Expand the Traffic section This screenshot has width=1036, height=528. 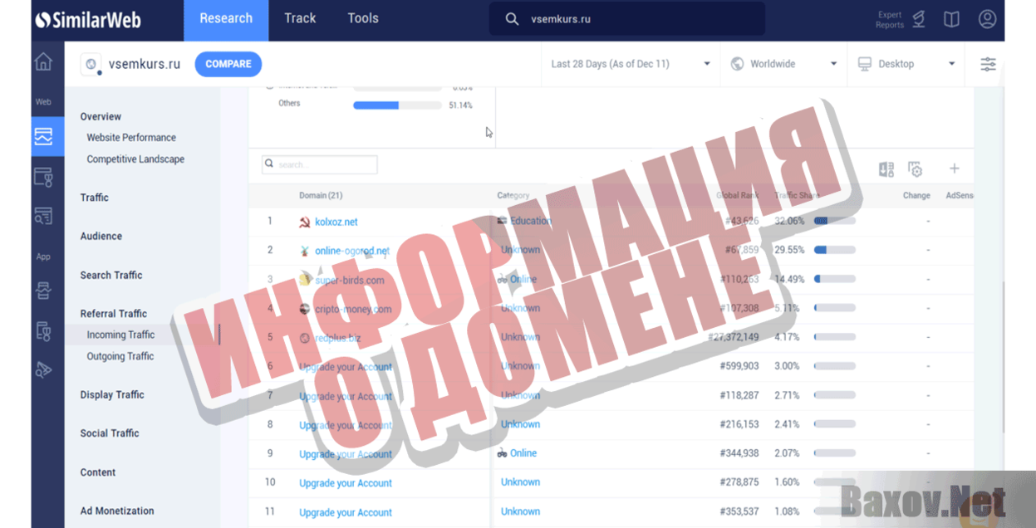click(x=94, y=198)
